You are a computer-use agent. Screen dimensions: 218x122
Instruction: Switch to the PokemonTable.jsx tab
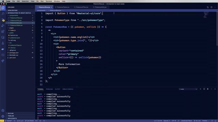[63, 7]
